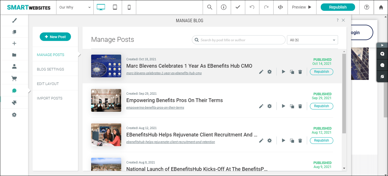The width and height of the screenshot is (388, 176).
Task: Delete the Empowering Benefits Pros post
Action: tap(300, 106)
